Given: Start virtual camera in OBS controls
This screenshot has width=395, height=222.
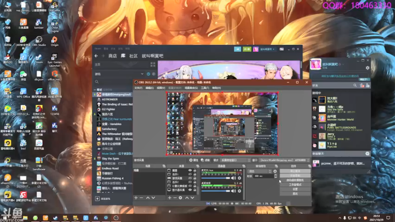Looking at the screenshot, I should 295,180.
